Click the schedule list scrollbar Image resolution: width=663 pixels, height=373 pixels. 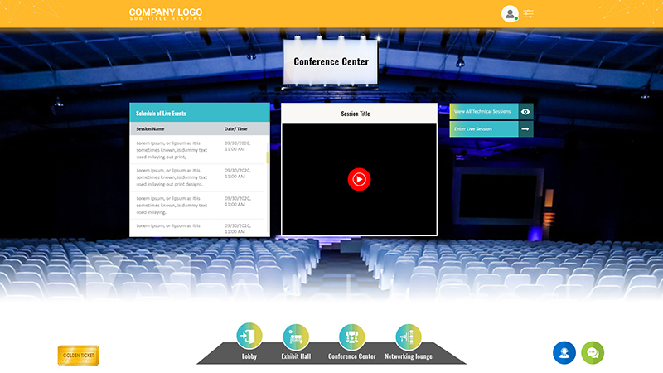click(x=267, y=157)
